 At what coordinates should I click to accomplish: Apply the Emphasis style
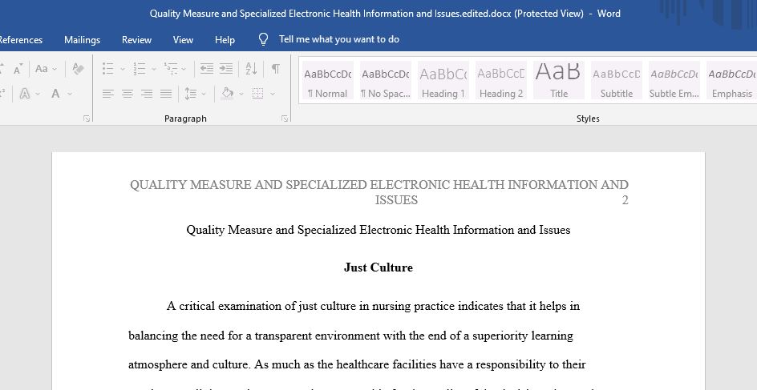(732, 81)
